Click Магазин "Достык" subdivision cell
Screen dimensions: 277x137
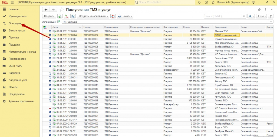click(146, 54)
